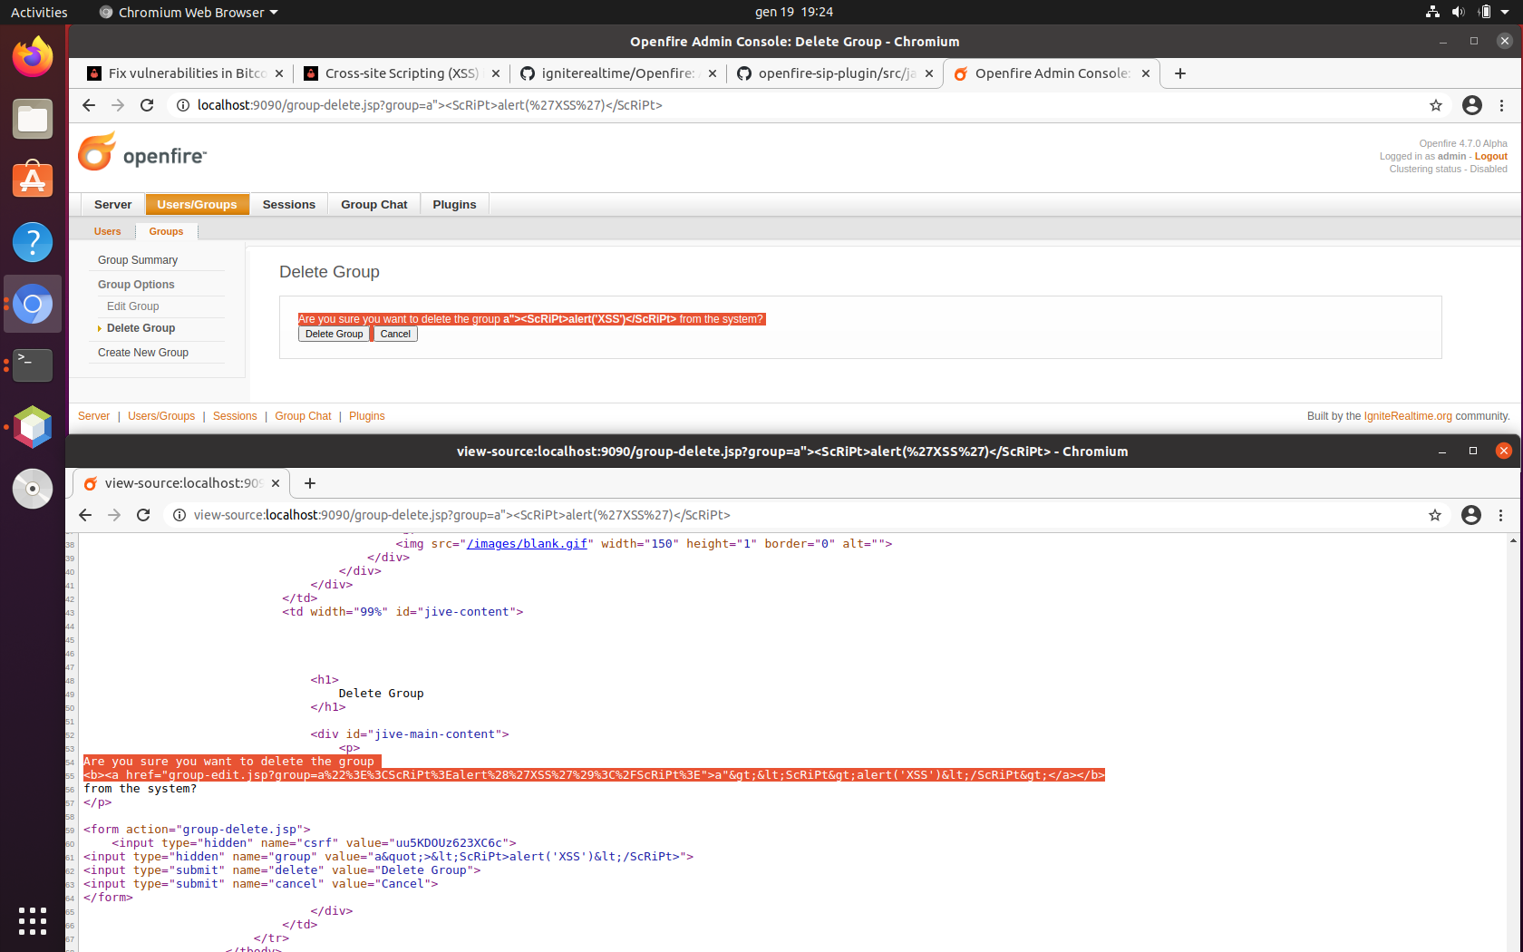Reload the Openfire group-delete page
The image size is (1523, 952).
pyautogui.click(x=147, y=105)
